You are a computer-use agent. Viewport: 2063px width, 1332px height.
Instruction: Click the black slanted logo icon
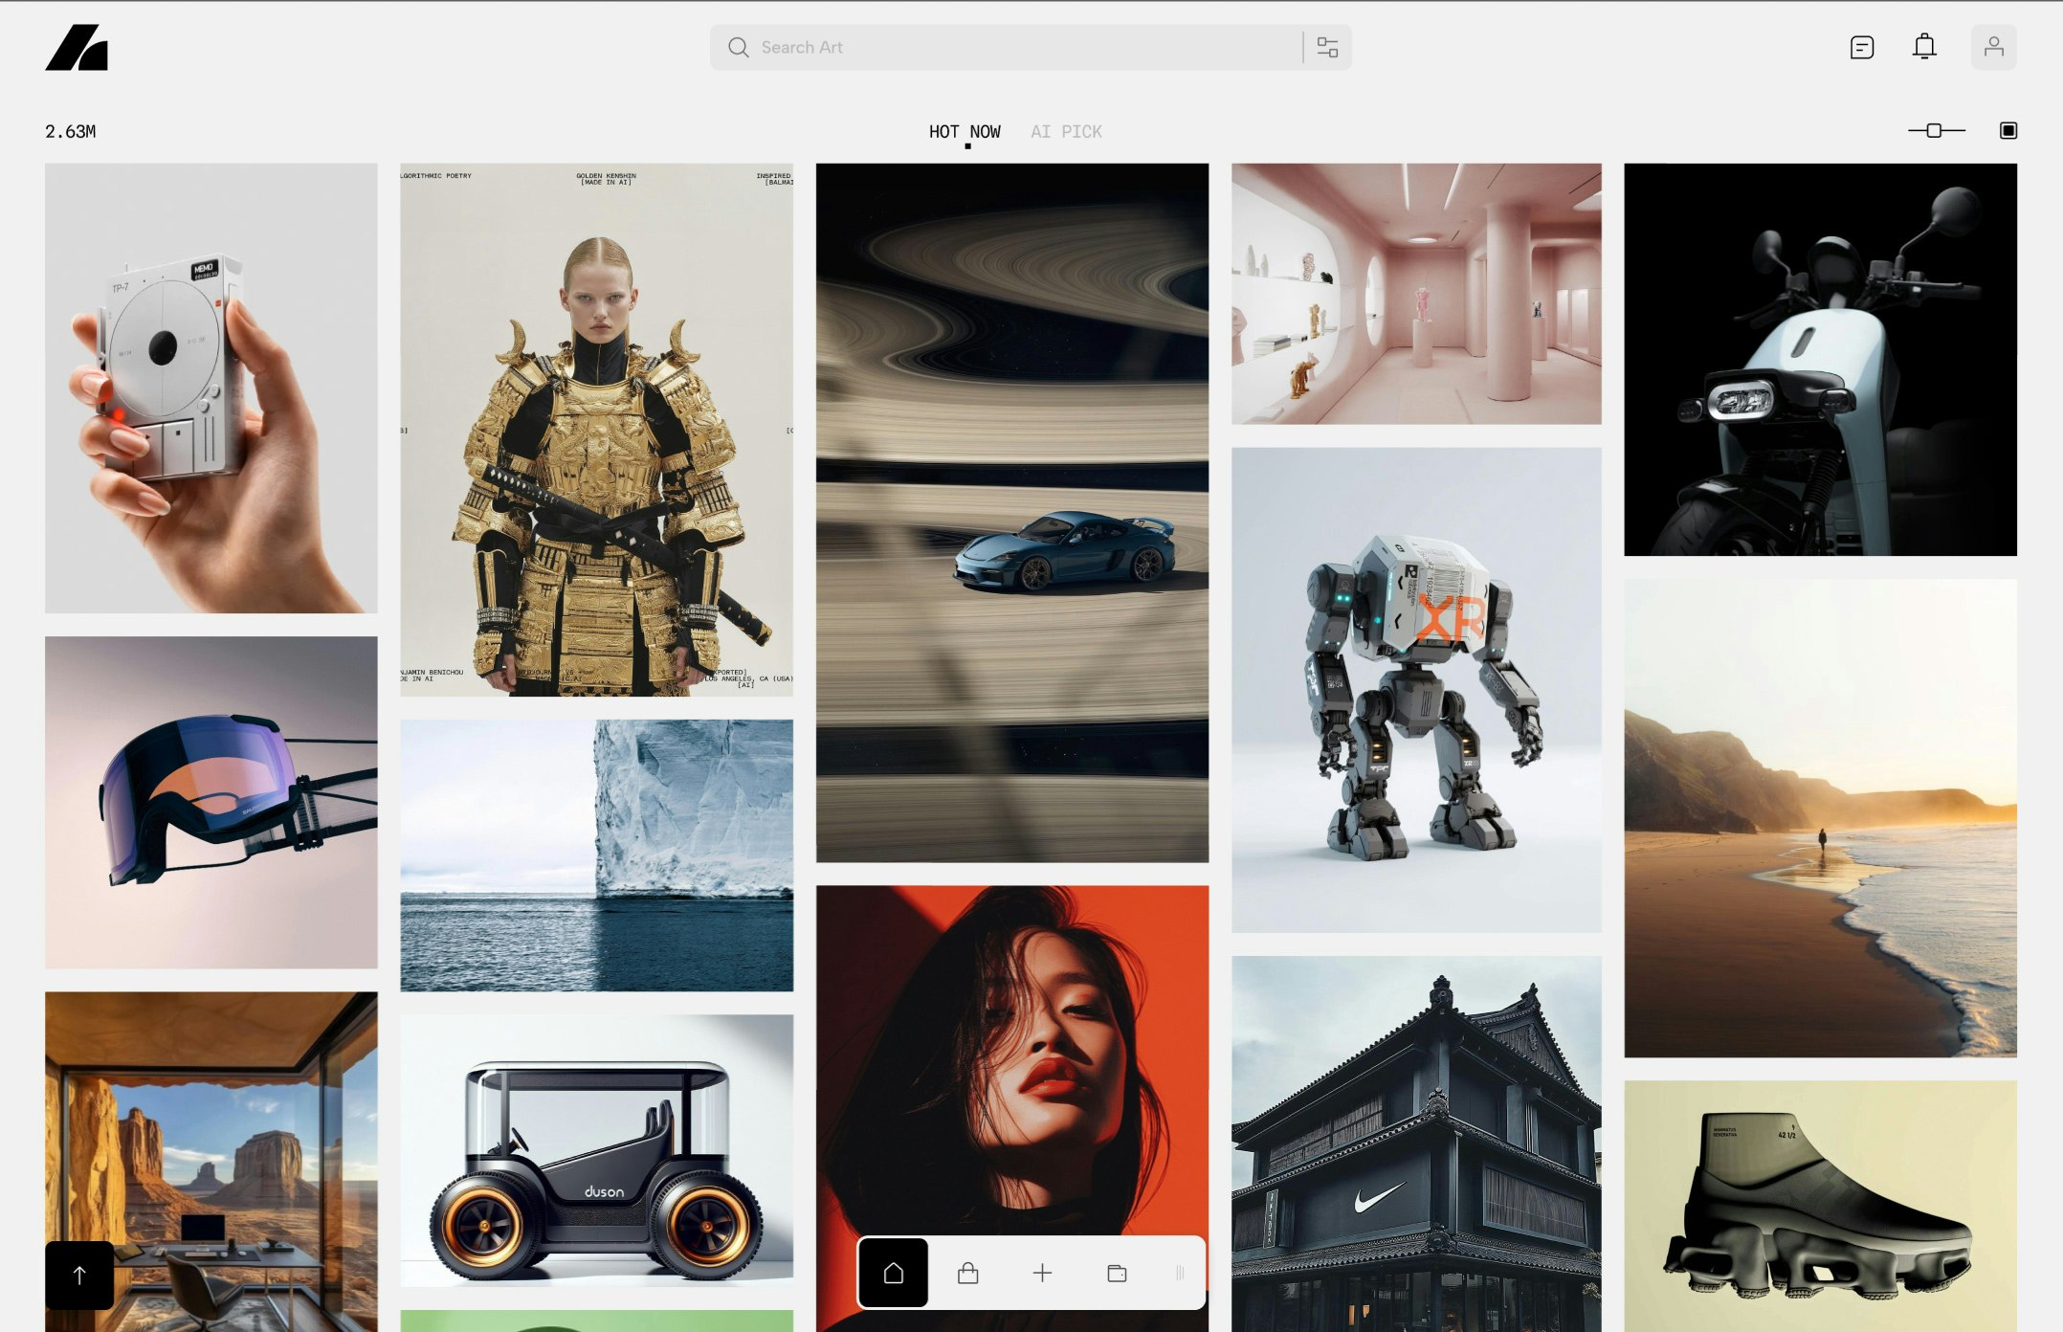click(x=77, y=48)
